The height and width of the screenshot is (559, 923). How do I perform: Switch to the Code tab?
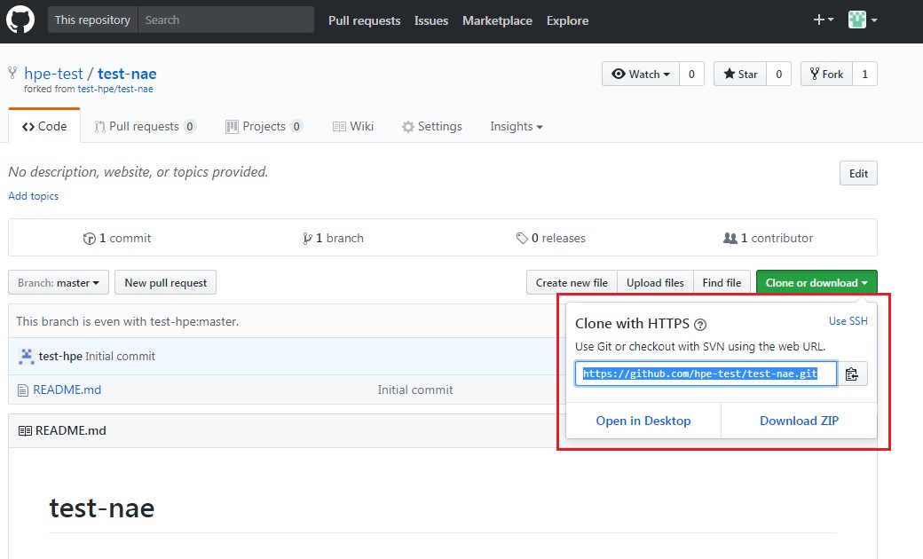tap(44, 127)
